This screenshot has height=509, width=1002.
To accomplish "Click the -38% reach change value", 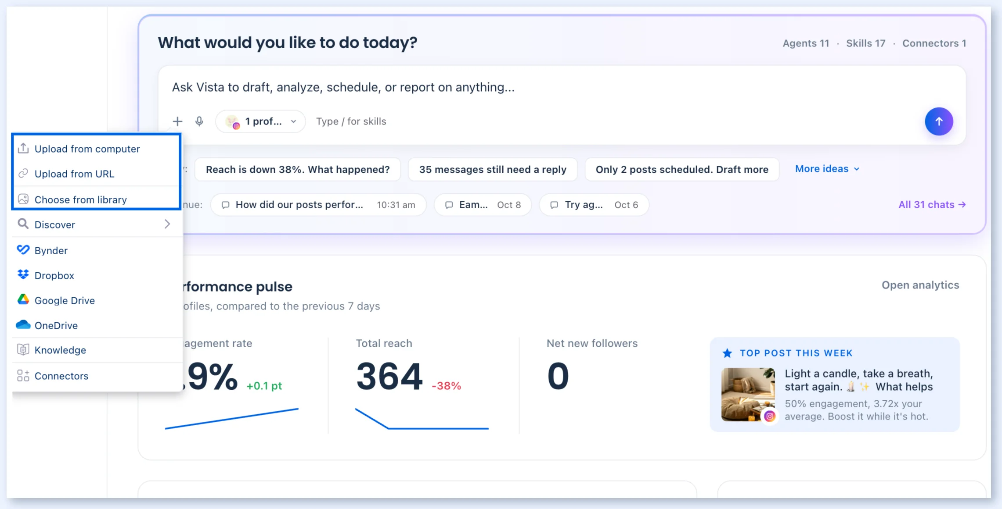I will (x=446, y=386).
